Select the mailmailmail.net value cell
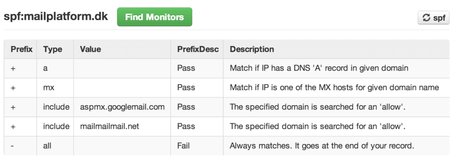The height and width of the screenshot is (161, 454). point(122,126)
